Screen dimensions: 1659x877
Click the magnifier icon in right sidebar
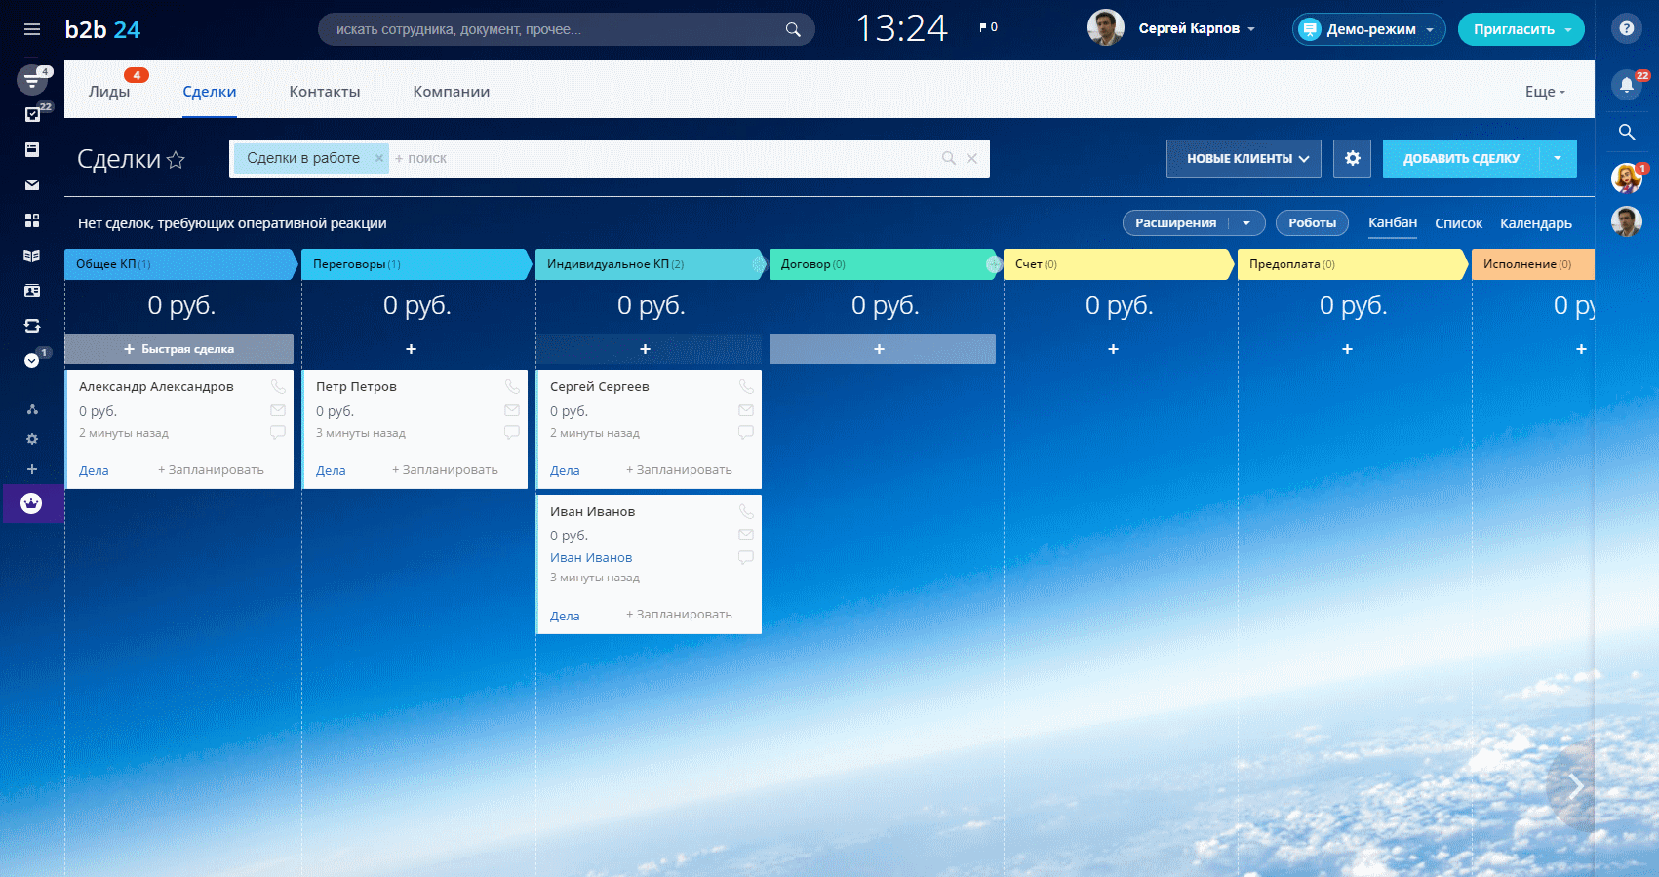coord(1626,132)
